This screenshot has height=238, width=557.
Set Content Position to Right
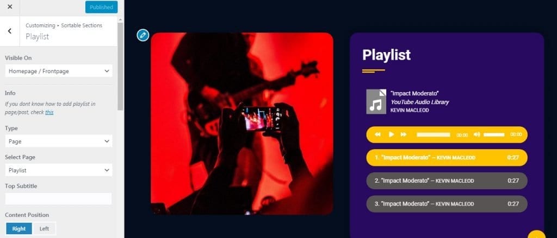coord(19,228)
